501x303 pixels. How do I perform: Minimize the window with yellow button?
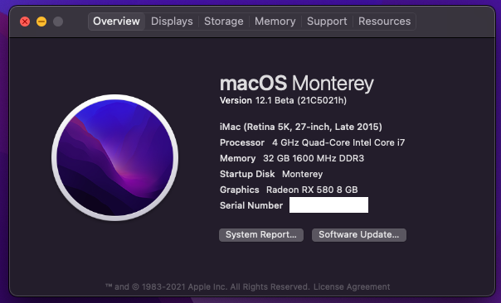click(41, 22)
